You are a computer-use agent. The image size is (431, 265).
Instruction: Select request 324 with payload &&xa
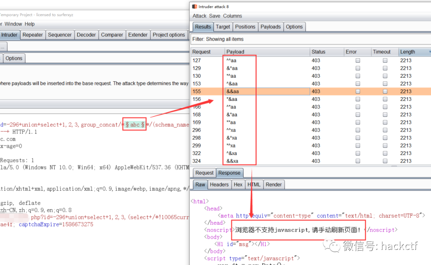click(x=310, y=161)
